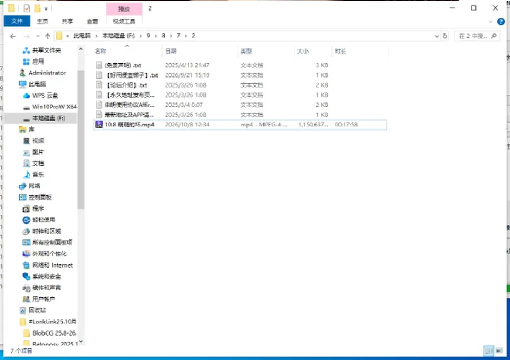Sort files by the 日期 column header
Image resolution: width=510 pixels, height=360 pixels.
(x=171, y=51)
